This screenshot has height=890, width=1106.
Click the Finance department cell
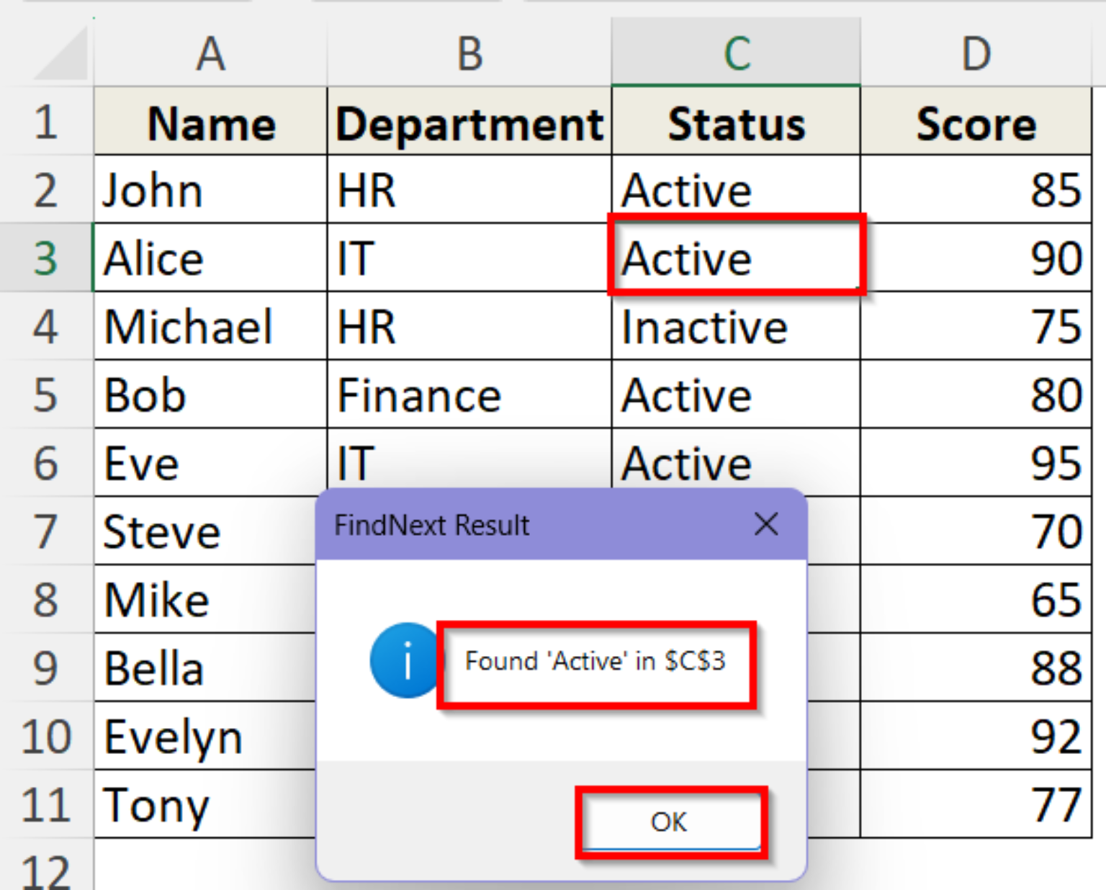(469, 395)
